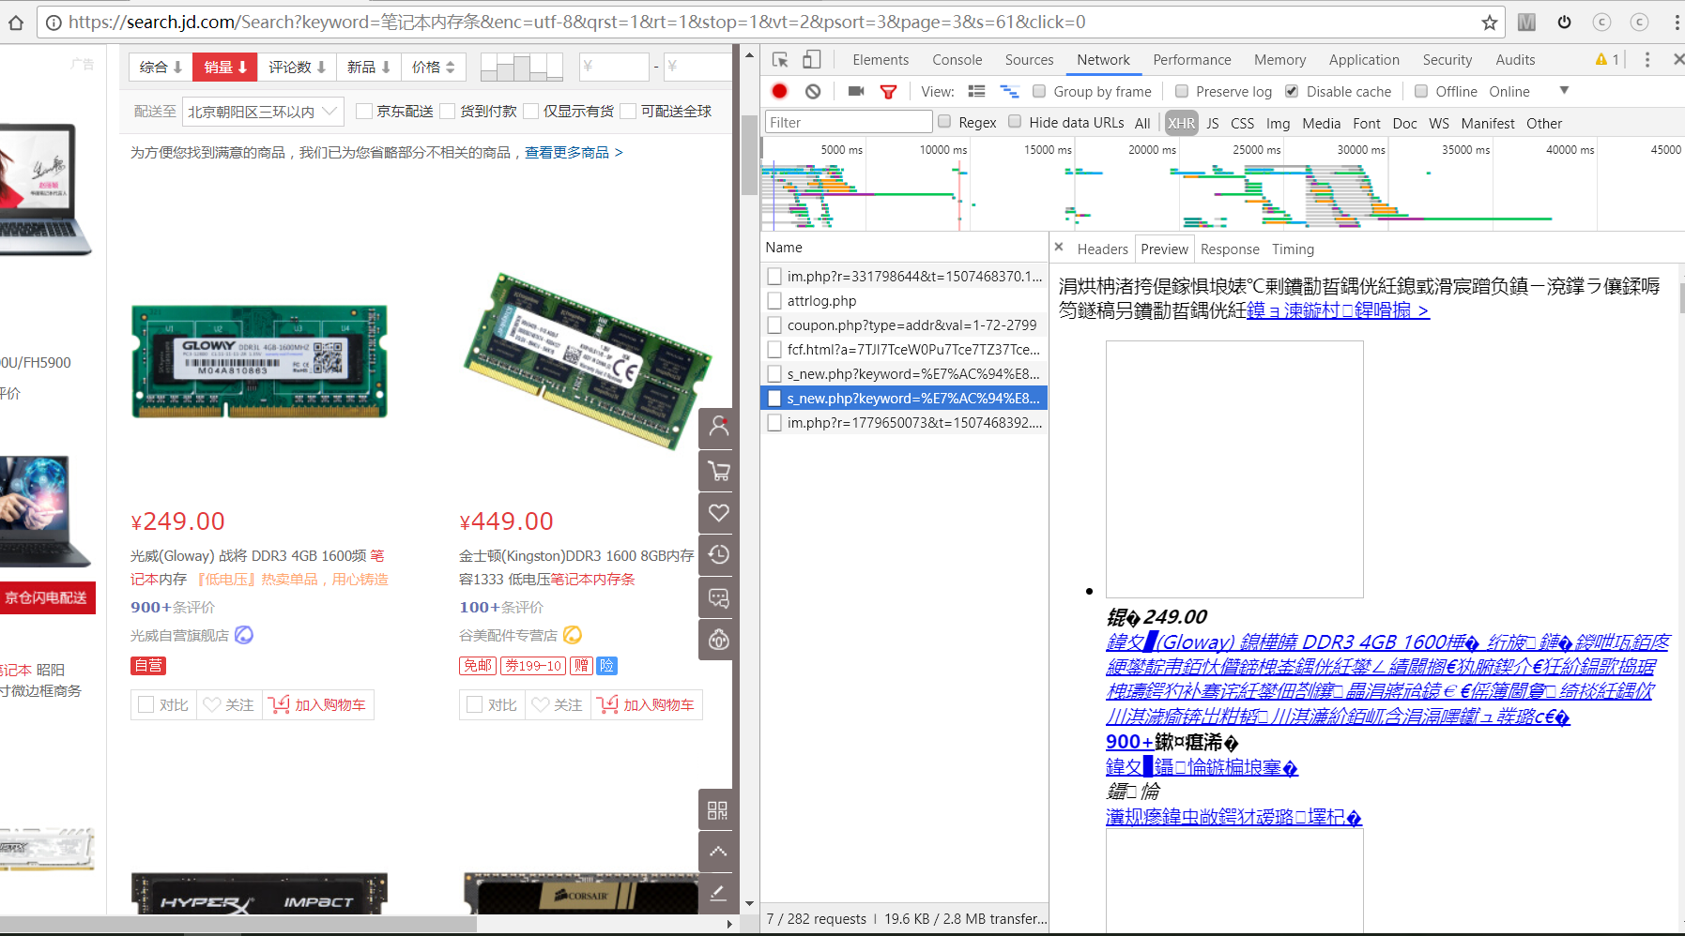The width and height of the screenshot is (1685, 936).
Task: Enable the Offline checkbox
Action: coord(1421,91)
